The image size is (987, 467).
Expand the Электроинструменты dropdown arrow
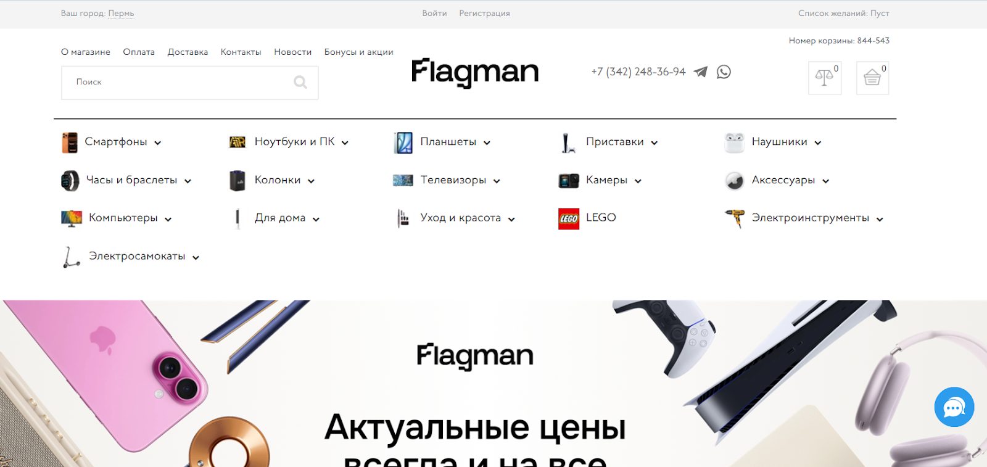point(880,220)
